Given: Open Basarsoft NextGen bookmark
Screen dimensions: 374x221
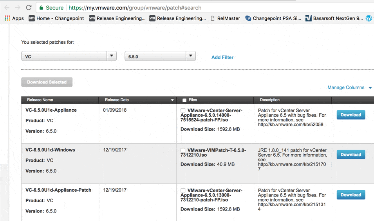Looking at the screenshot, I should click(334, 18).
